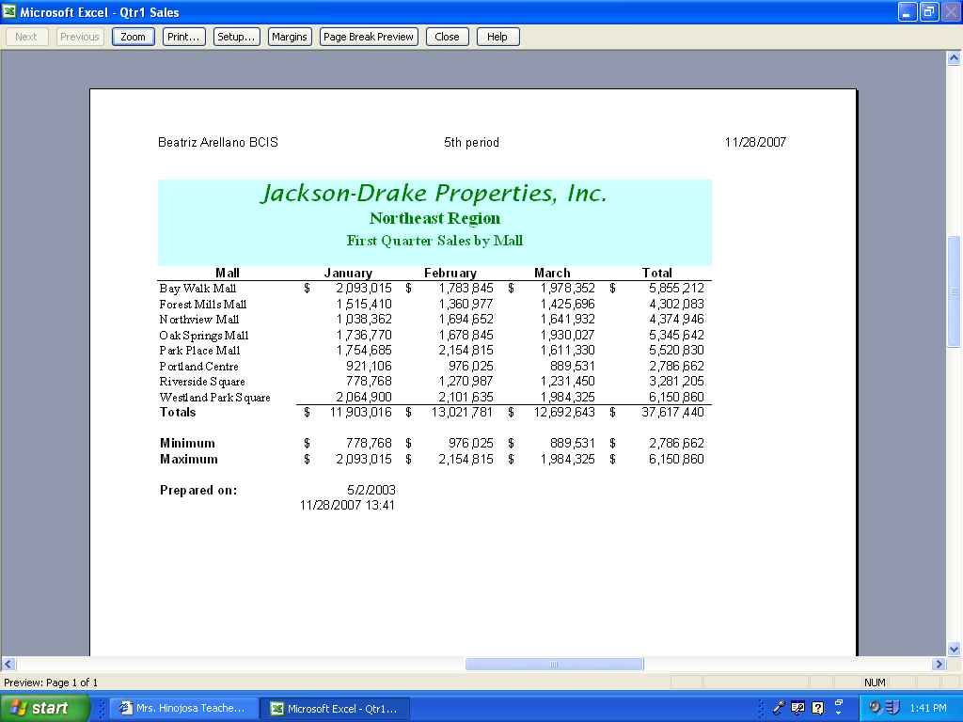Click the volume speaker tray icon
Viewport: 963px width, 722px height.
[x=876, y=708]
